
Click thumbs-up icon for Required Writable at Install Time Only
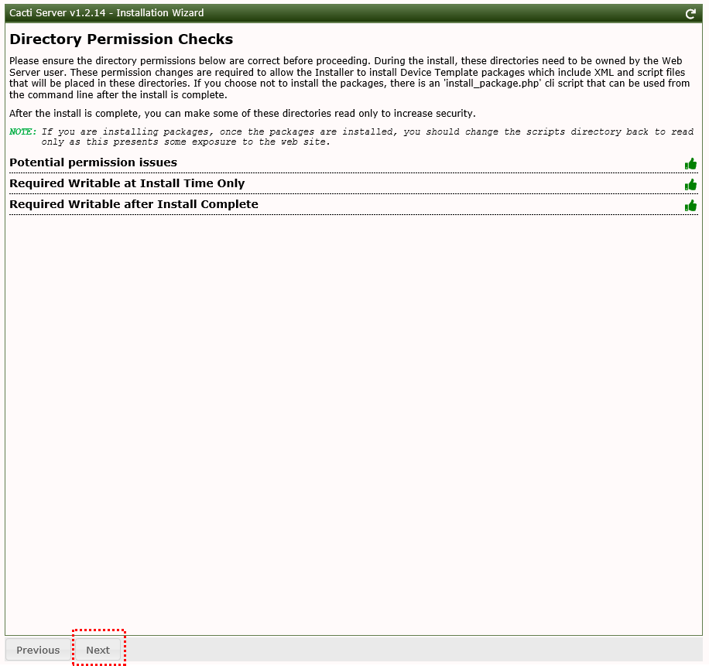(x=690, y=184)
